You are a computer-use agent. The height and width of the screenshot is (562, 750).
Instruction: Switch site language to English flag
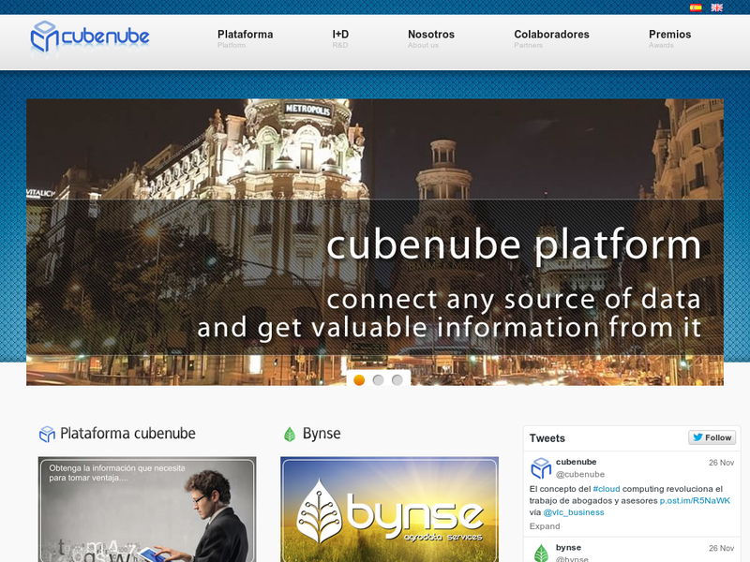716,7
